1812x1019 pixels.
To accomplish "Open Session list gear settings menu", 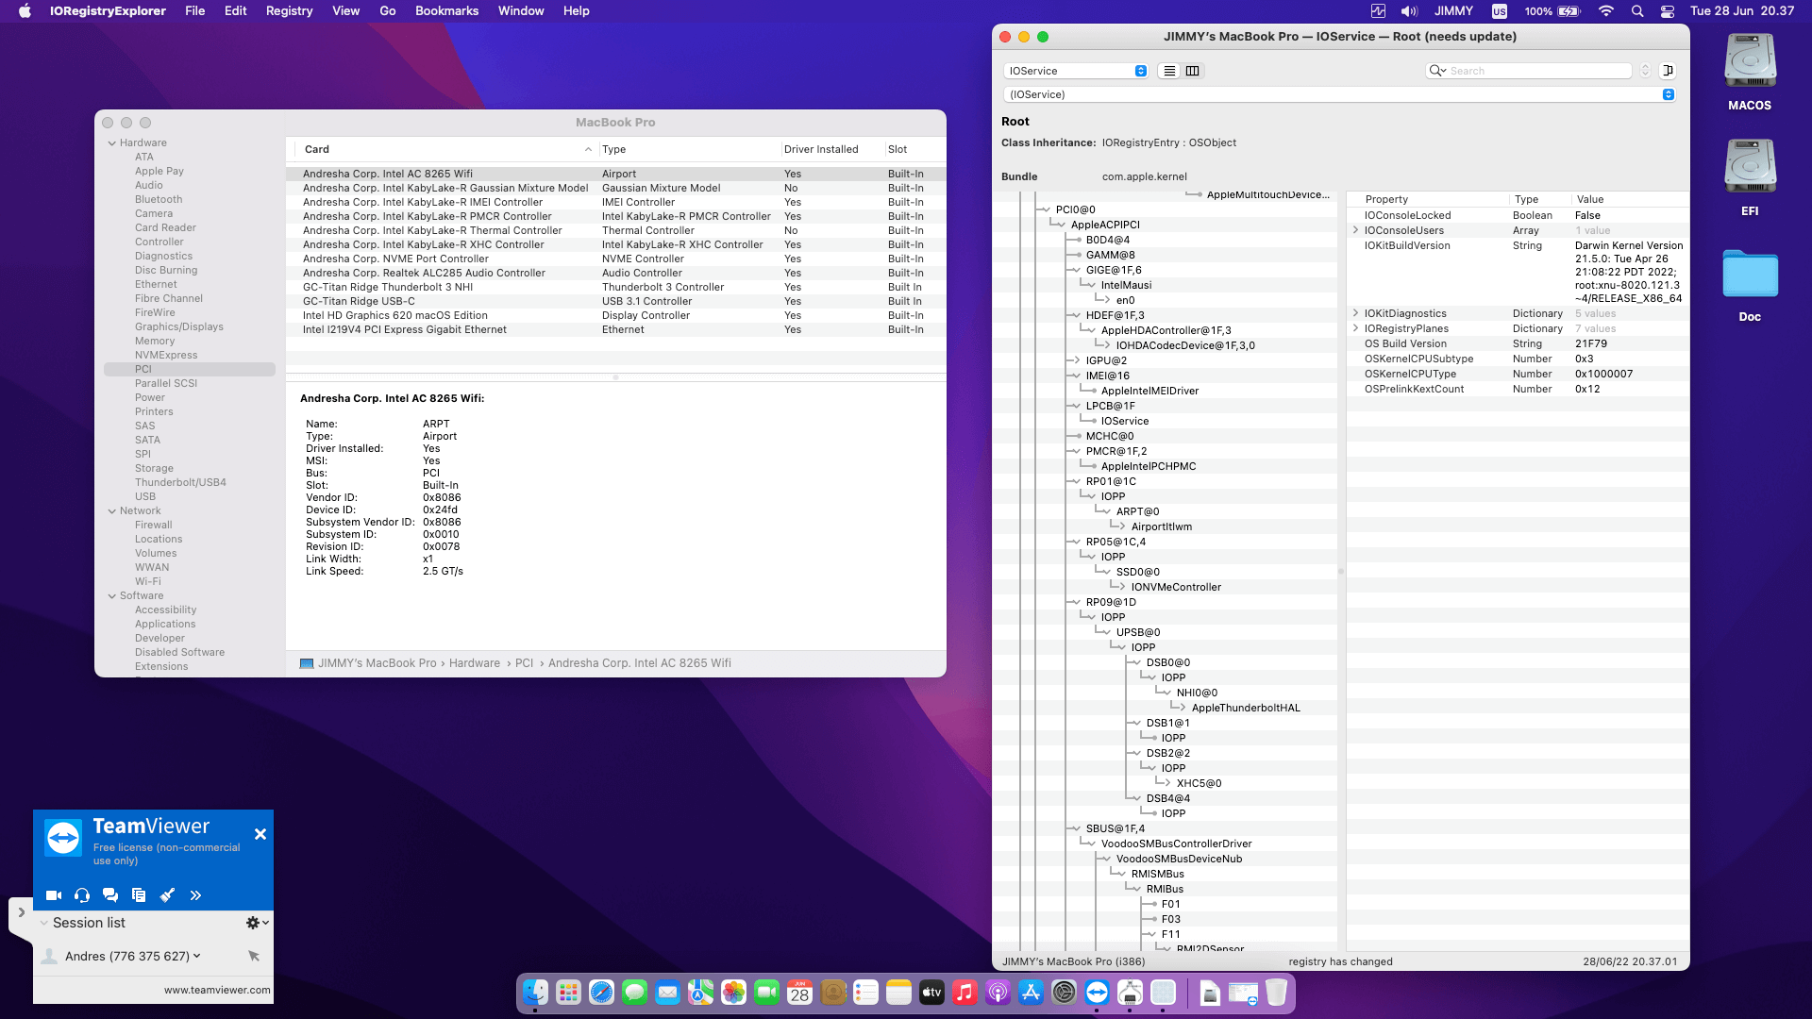I will coord(257,923).
